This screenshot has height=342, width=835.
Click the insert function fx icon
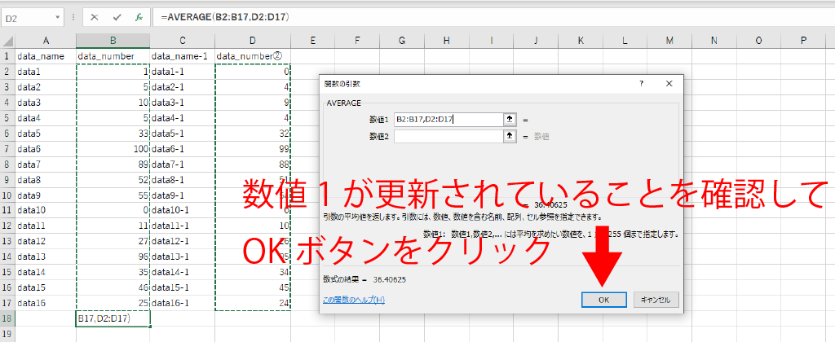139,16
